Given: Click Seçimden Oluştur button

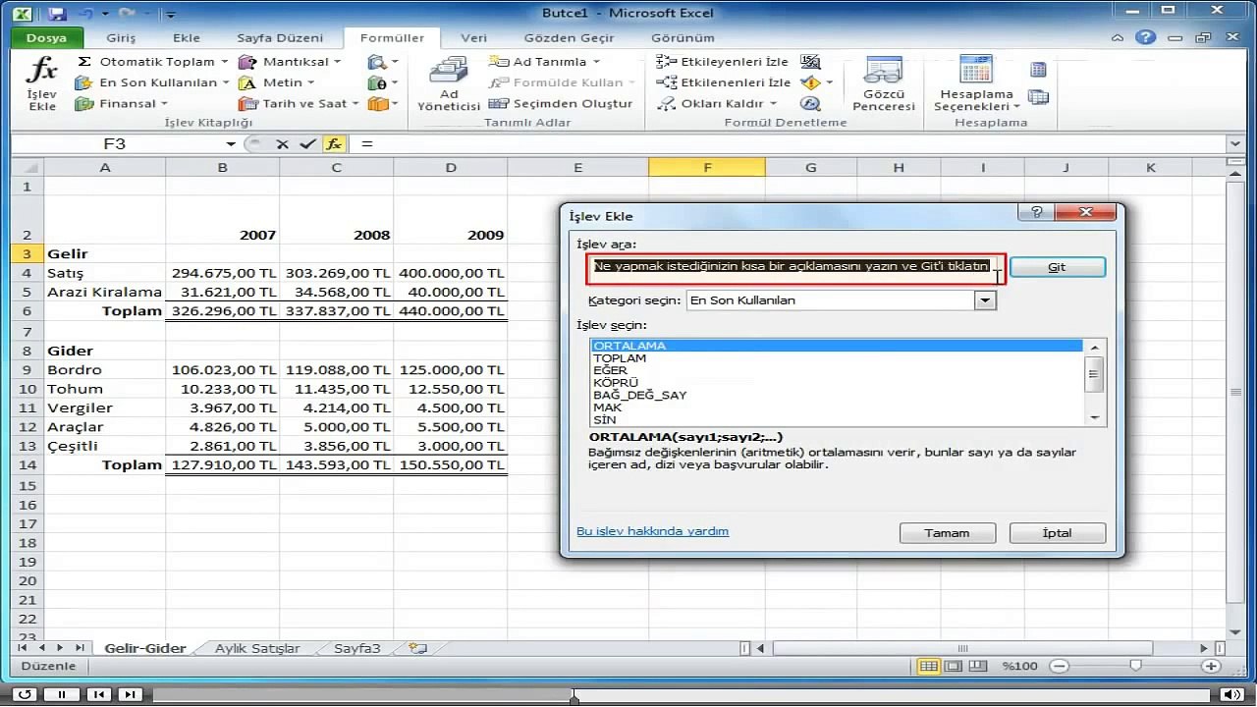Looking at the screenshot, I should pyautogui.click(x=561, y=103).
